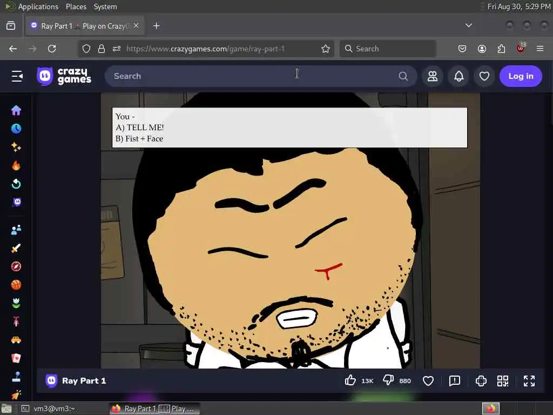
Task: Go back to the previous page
Action: coord(13,49)
